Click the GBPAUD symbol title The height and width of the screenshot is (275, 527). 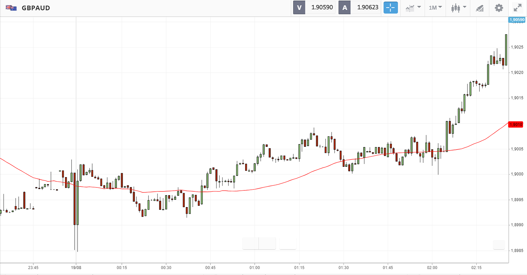click(36, 8)
